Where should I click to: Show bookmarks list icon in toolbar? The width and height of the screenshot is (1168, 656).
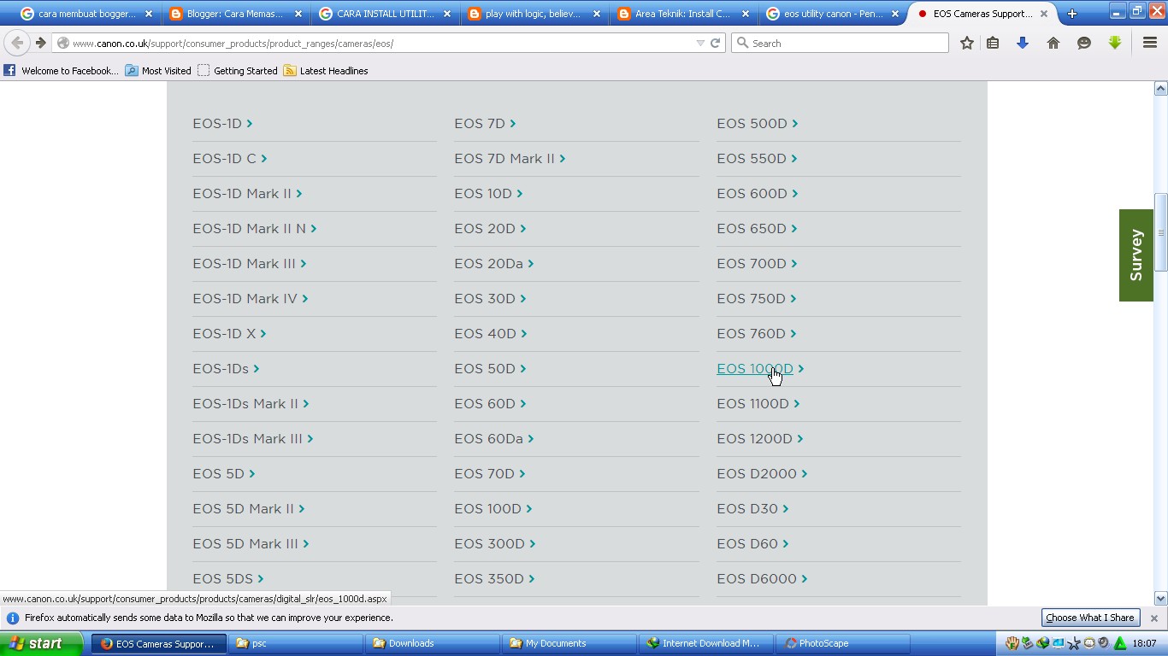993,43
